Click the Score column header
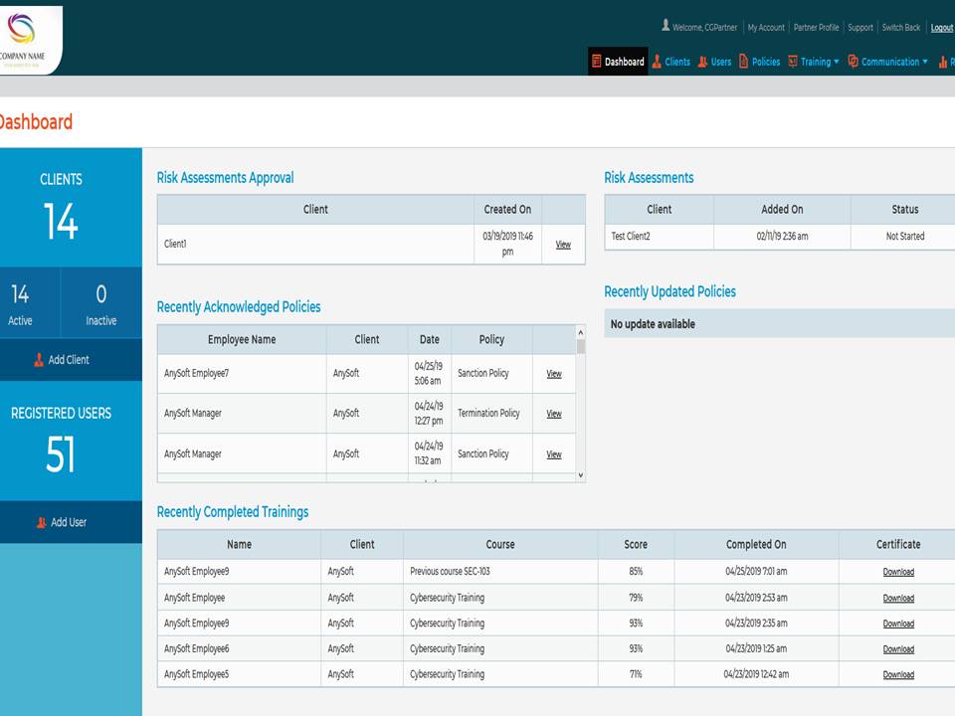The height and width of the screenshot is (716, 955). click(x=636, y=544)
